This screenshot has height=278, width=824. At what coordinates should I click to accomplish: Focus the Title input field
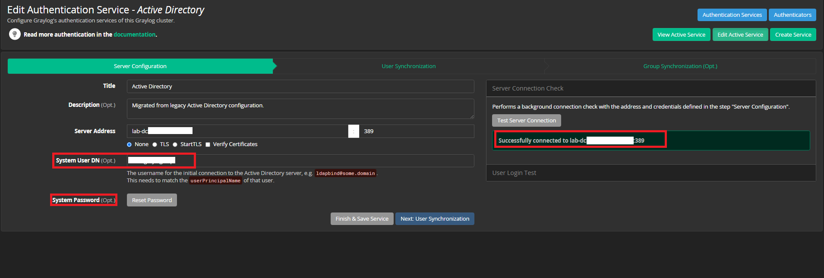coord(300,86)
